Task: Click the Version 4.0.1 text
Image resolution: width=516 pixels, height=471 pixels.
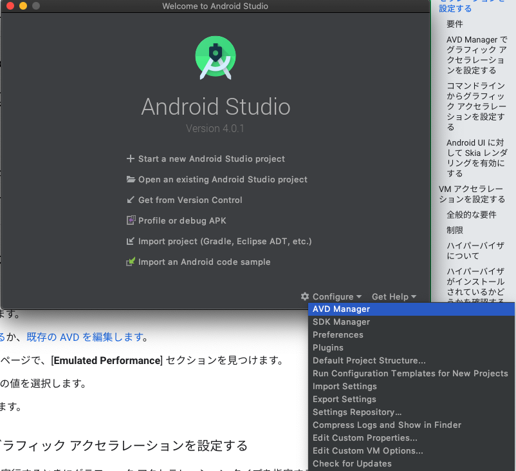Action: tap(215, 128)
